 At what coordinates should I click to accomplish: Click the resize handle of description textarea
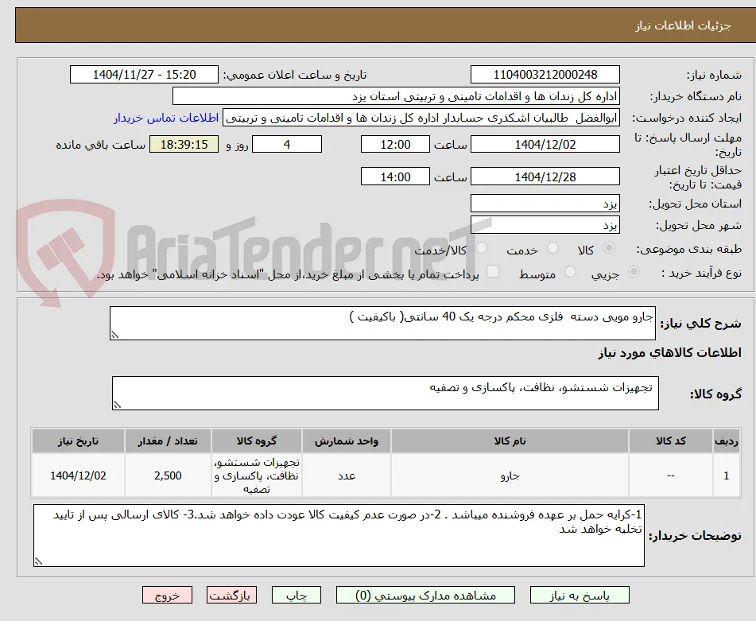point(114,335)
